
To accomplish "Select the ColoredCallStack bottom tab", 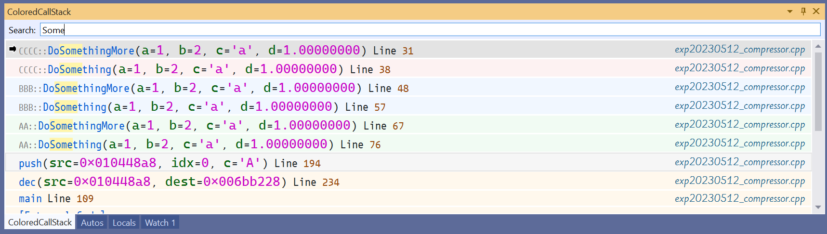I will pos(40,222).
